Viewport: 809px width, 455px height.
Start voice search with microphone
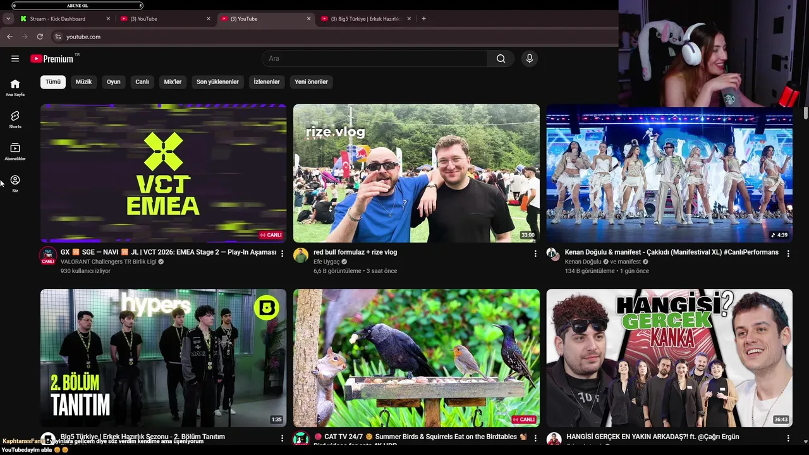coord(530,59)
